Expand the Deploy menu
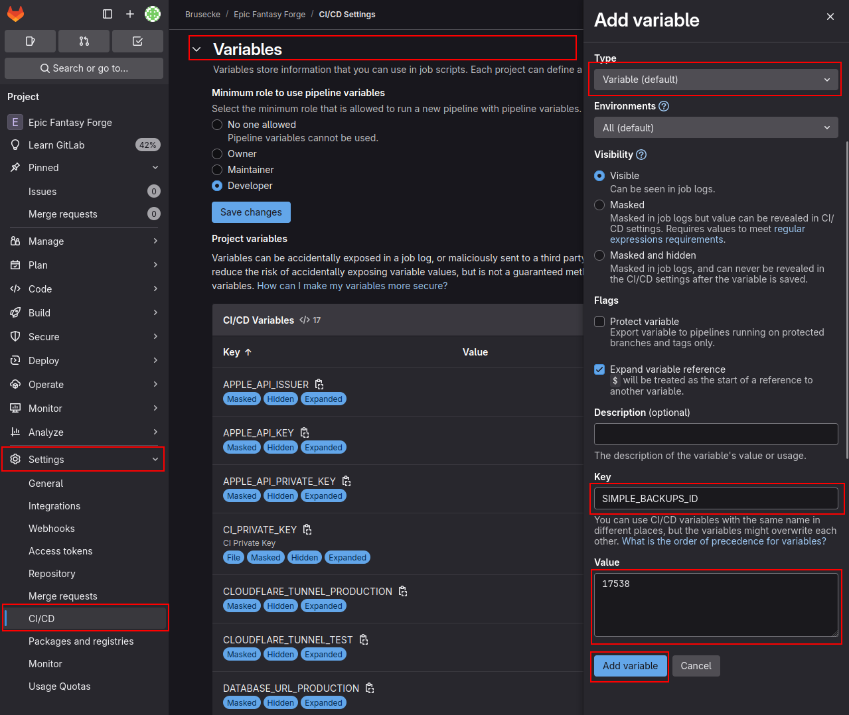The image size is (849, 715). tap(83, 361)
